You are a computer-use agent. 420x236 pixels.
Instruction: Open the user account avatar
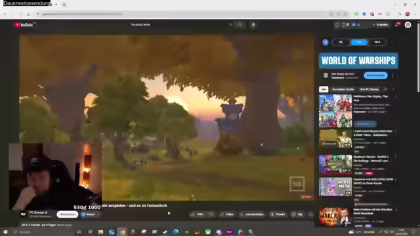coord(408,25)
